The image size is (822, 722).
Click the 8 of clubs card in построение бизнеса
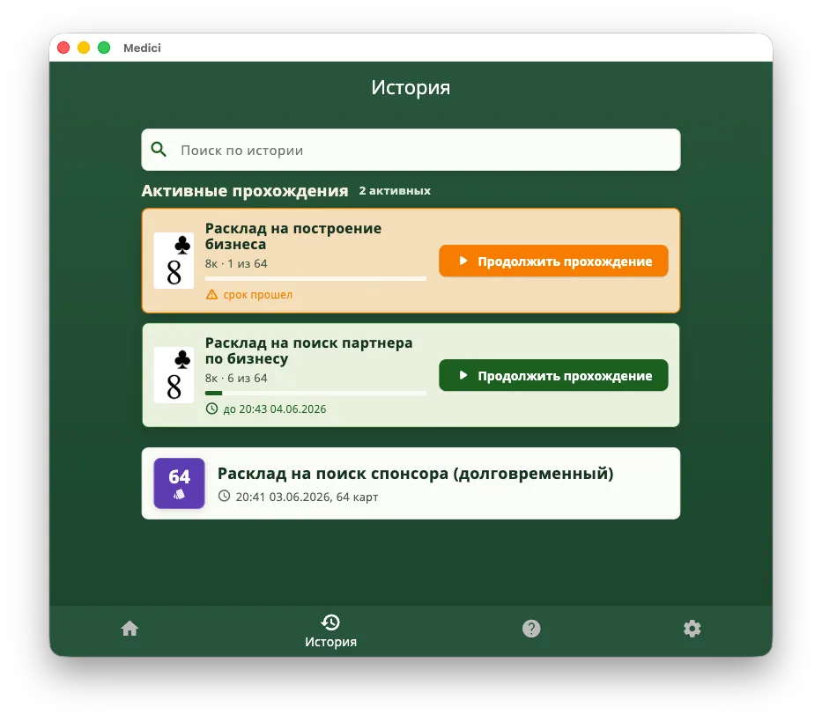pos(174,261)
